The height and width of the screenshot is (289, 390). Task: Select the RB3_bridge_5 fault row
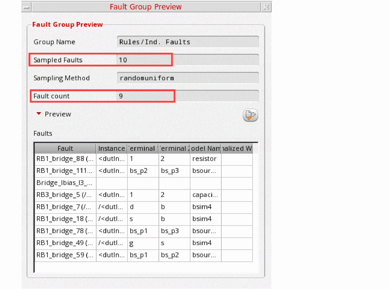click(x=144, y=195)
